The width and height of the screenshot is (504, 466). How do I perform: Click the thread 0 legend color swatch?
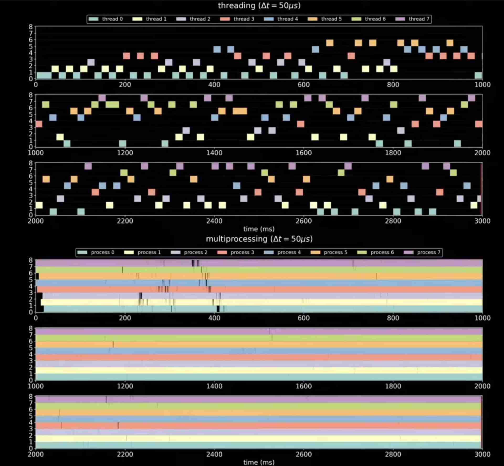point(93,19)
